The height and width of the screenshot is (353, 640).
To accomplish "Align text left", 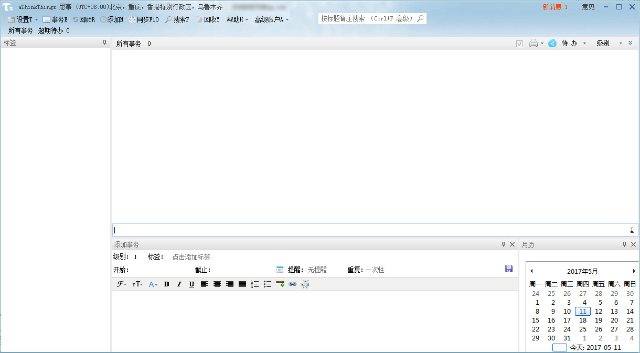I will tap(204, 284).
